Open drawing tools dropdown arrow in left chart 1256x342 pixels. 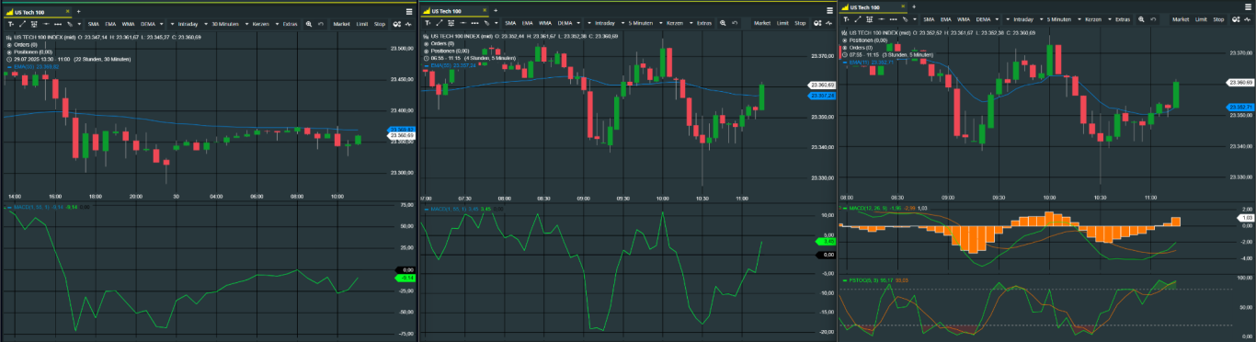tap(79, 24)
